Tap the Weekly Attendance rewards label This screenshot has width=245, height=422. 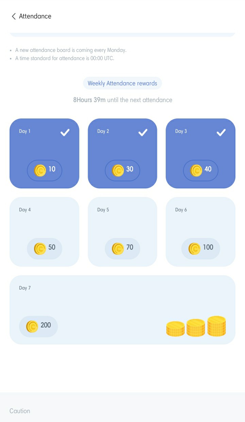coord(122,83)
